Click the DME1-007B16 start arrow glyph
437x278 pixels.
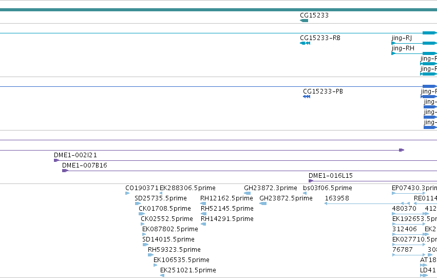coord(65,171)
